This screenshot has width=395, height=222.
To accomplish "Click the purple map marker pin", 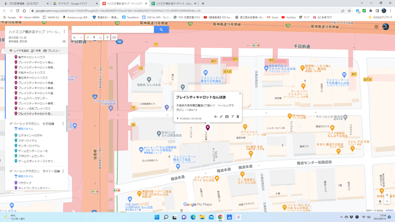I will [208, 128].
